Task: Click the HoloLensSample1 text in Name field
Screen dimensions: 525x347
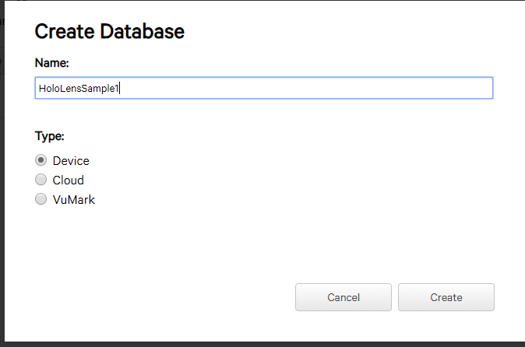Action: [x=78, y=89]
